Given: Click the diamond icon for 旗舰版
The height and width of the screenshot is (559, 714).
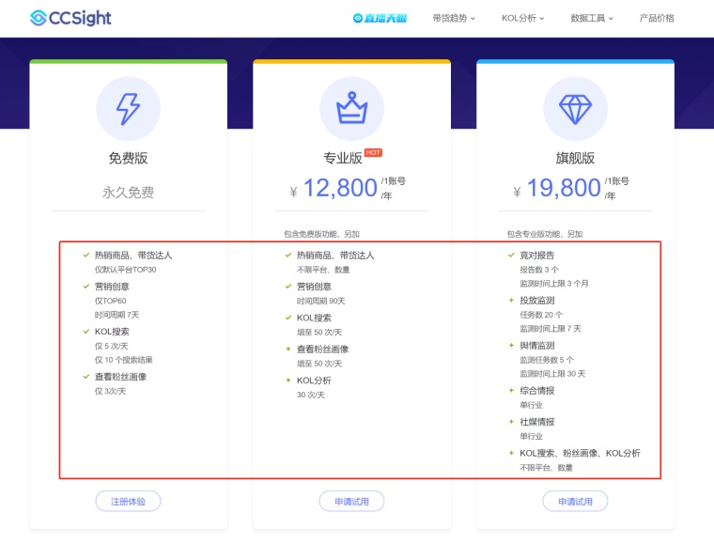Looking at the screenshot, I should (575, 109).
